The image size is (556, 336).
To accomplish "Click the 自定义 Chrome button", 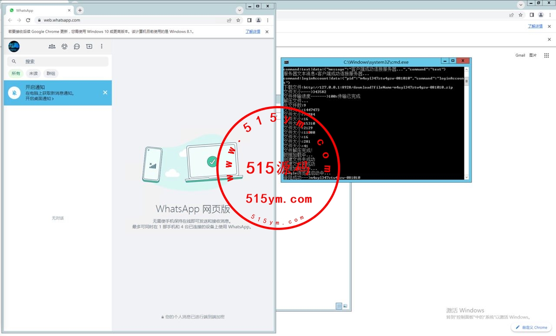I will (531, 327).
